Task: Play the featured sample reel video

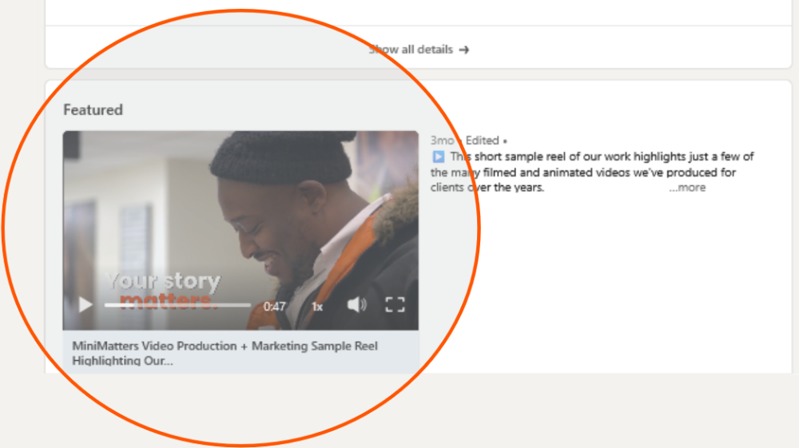Action: (85, 305)
